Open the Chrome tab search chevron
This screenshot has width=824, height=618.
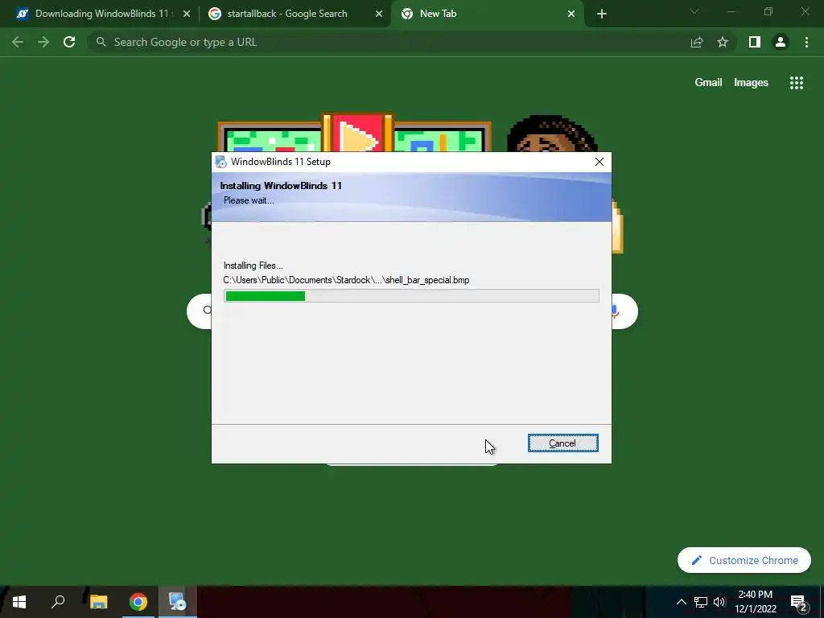[x=694, y=11]
